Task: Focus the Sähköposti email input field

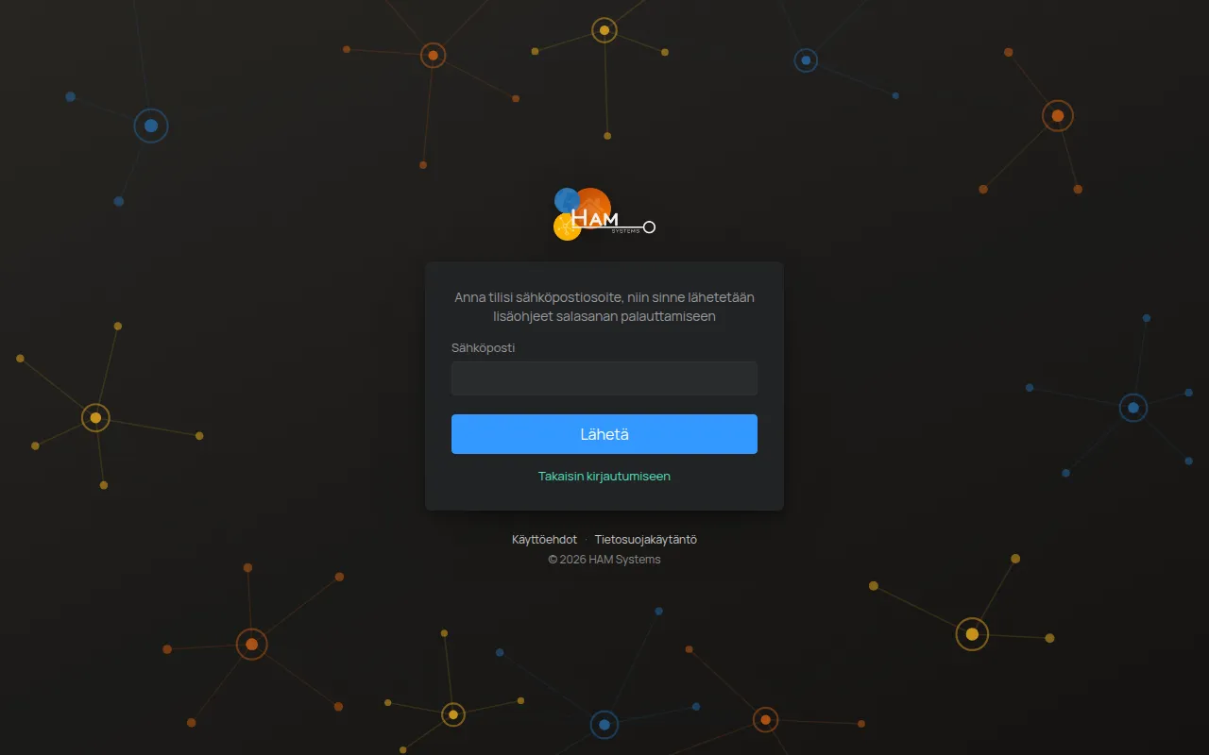Action: 604,378
